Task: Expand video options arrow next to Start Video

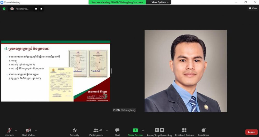Action: [36, 130]
